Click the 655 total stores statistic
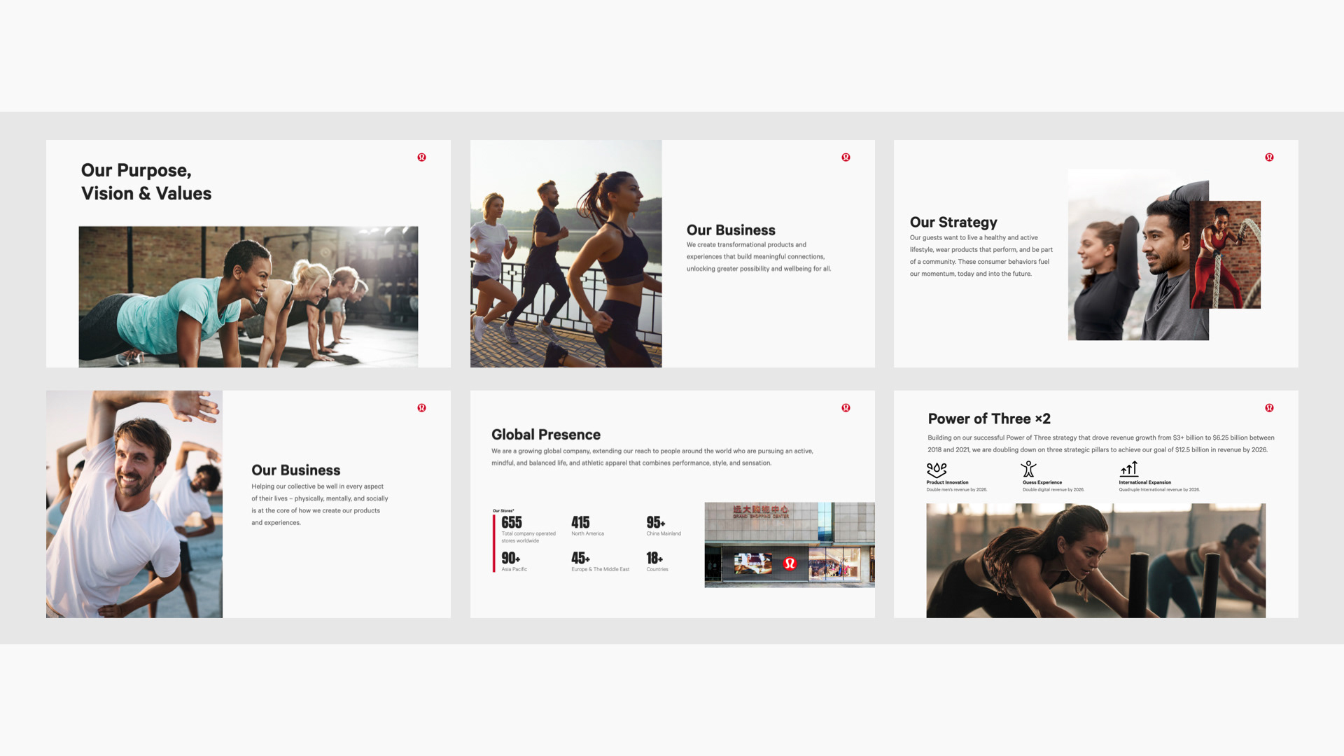 tap(512, 523)
